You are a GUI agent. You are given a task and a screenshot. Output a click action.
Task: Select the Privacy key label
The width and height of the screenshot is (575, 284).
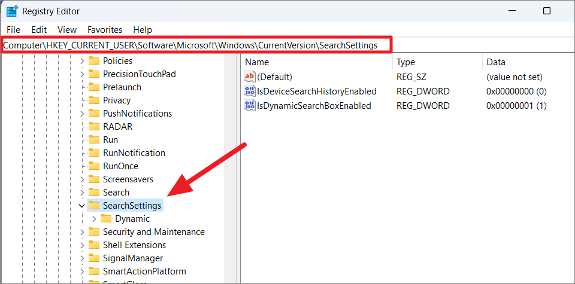click(117, 100)
